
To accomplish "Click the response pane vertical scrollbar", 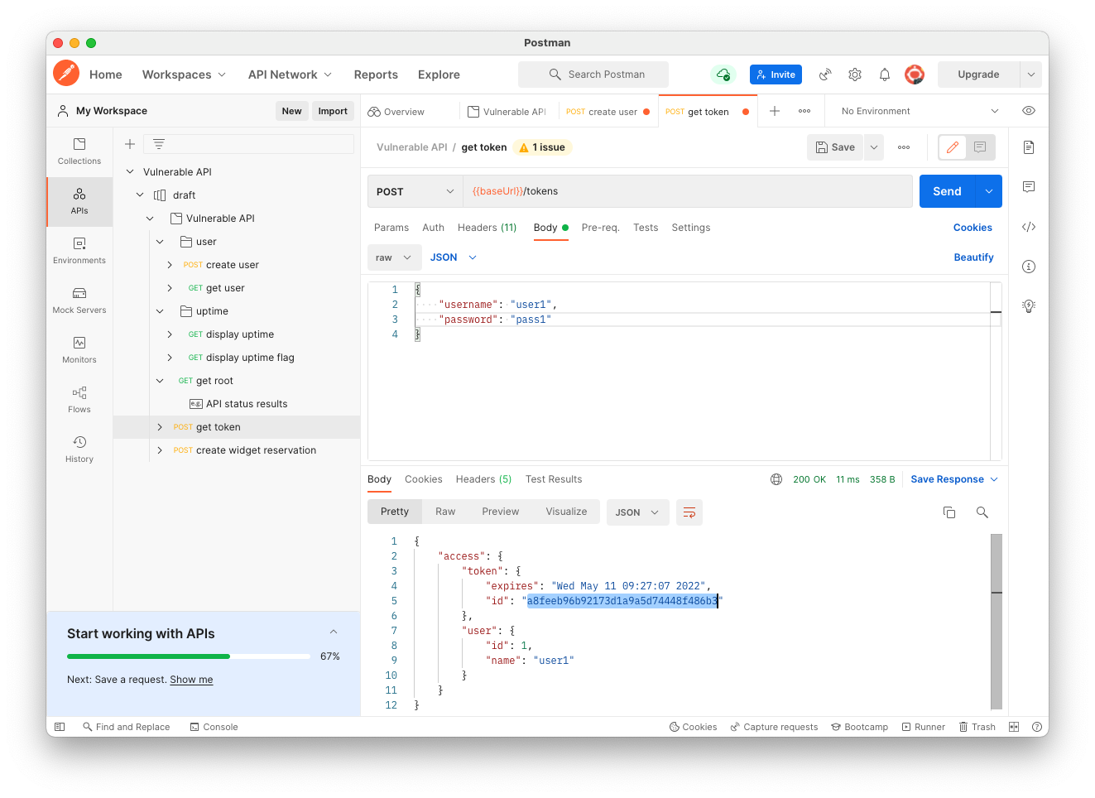I will pyautogui.click(x=997, y=622).
